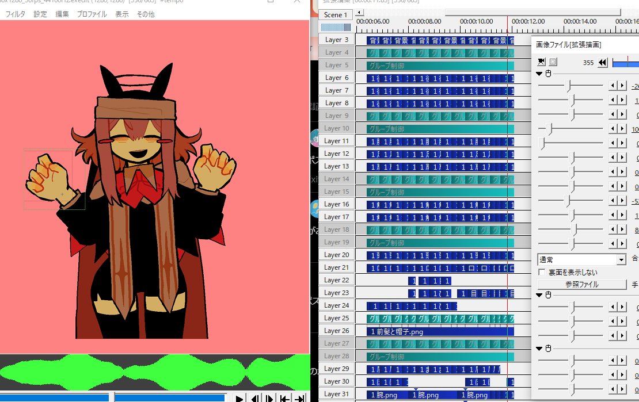The image size is (639, 402).
Task: Collapse the top section triangle under the camera icon
Action: [539, 74]
